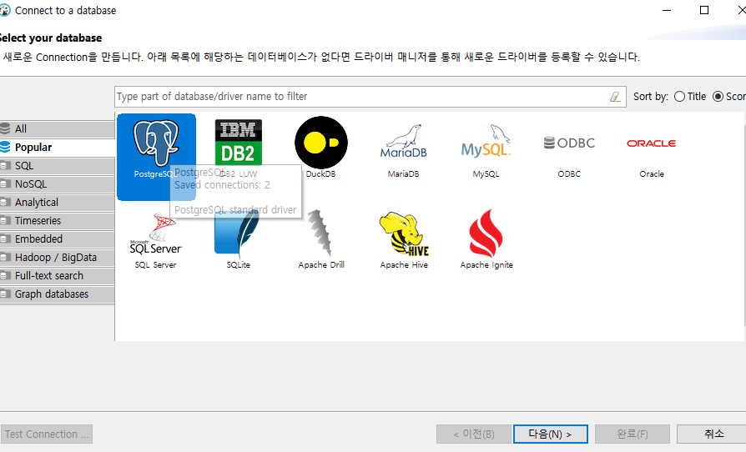Show Embedded databases category

click(x=57, y=239)
